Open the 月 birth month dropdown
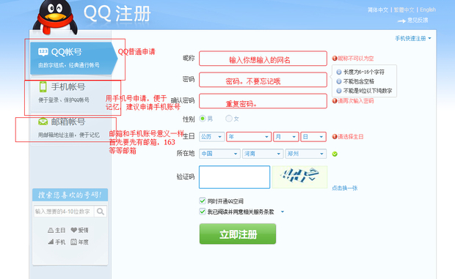The width and height of the screenshot is (455, 279). [x=285, y=137]
